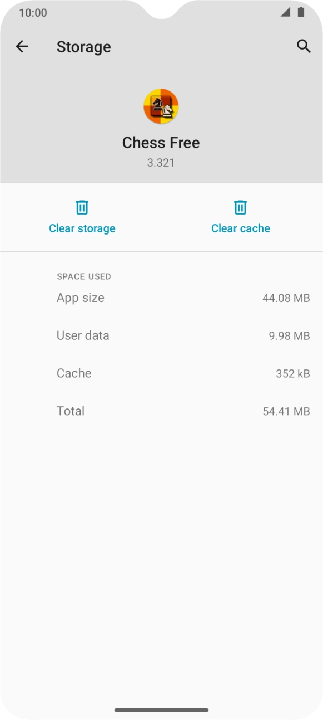Select the Cache row showing 352 kB
The height and width of the screenshot is (720, 323).
(161, 373)
